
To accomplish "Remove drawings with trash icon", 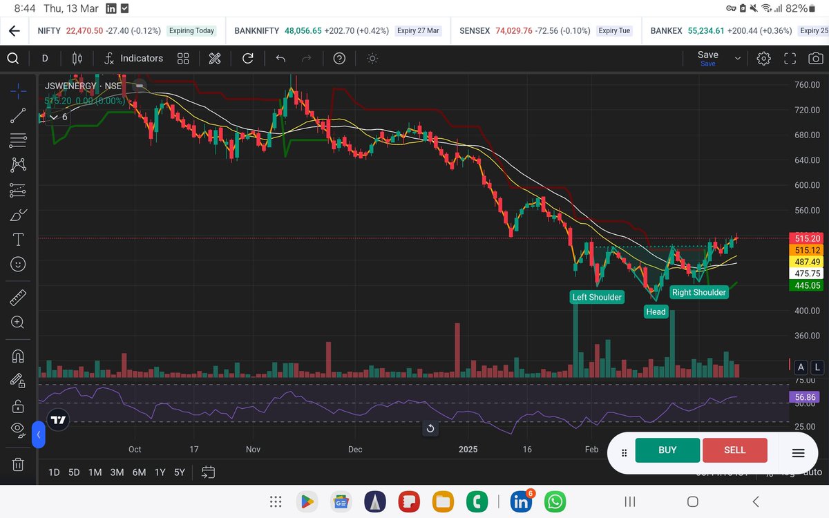I will [19, 463].
